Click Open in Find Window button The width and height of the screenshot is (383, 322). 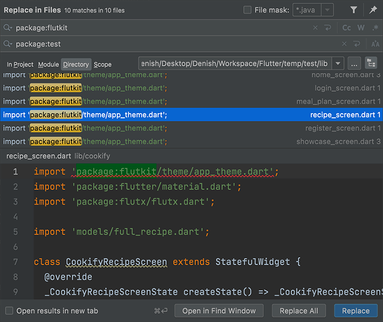pos(219,311)
